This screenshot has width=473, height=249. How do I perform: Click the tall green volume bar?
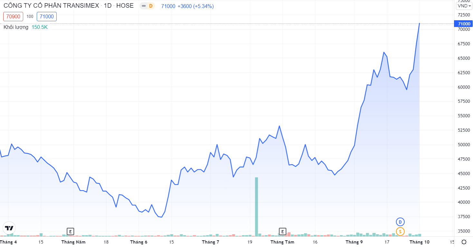click(256, 206)
